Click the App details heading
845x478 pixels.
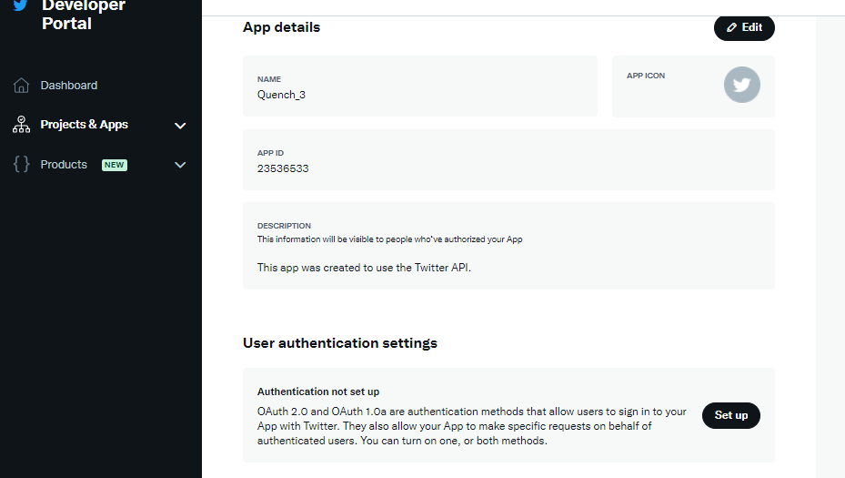click(281, 27)
